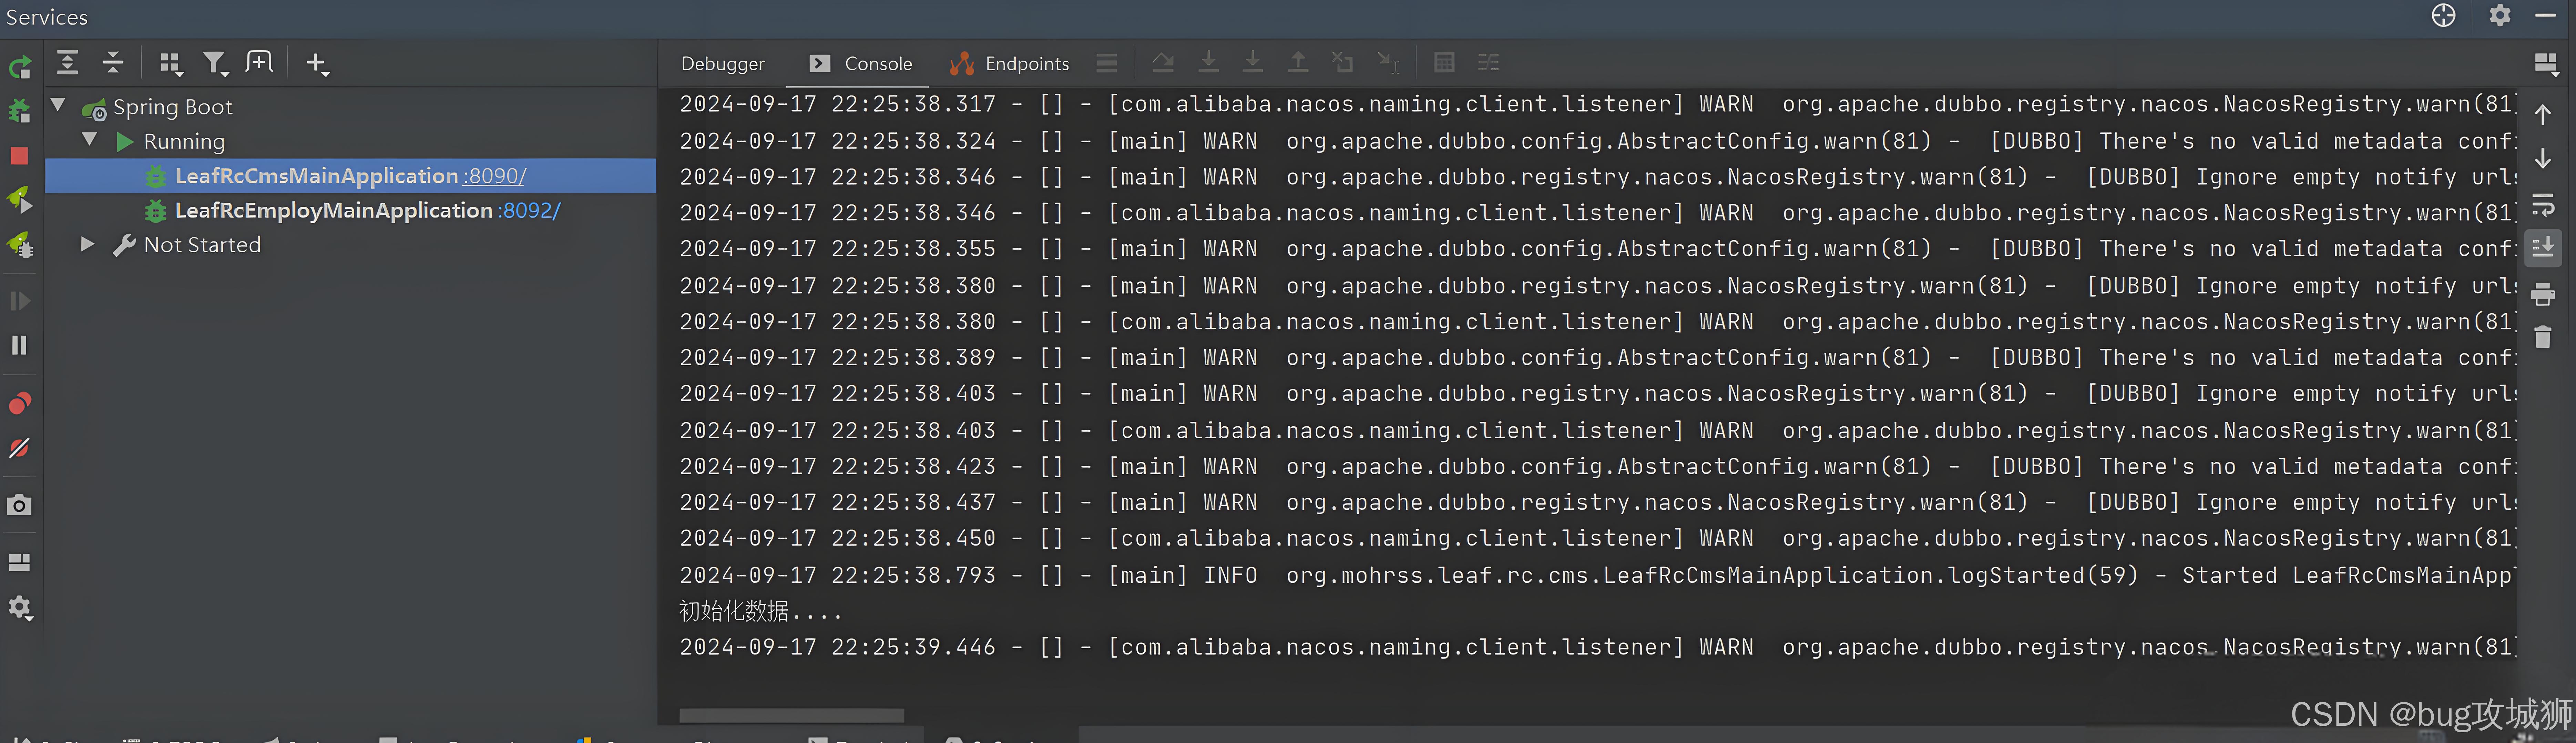Screen dimensions: 2576x743
Task: Open Services settings gear in title bar
Action: point(2500,15)
